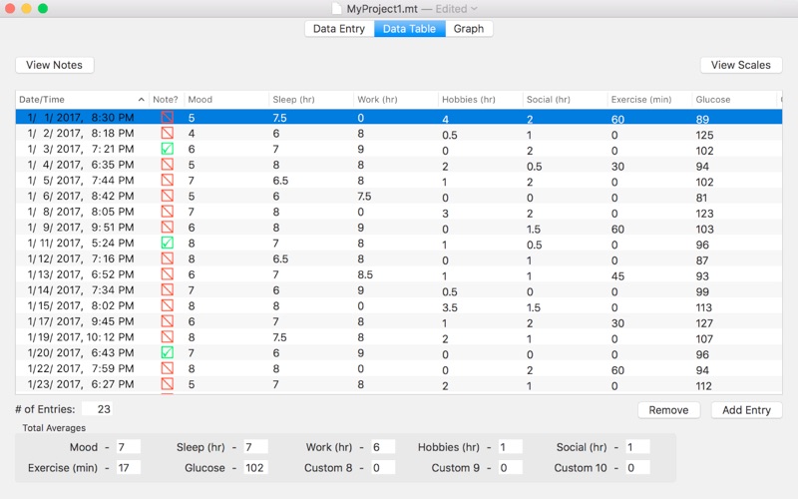Open the Graph tab
Screen dimensions: 798x499
(x=468, y=29)
